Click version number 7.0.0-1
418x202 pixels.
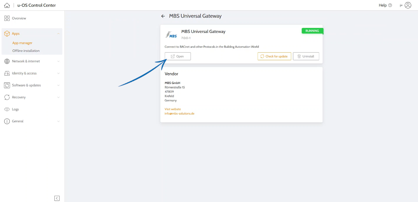point(186,38)
